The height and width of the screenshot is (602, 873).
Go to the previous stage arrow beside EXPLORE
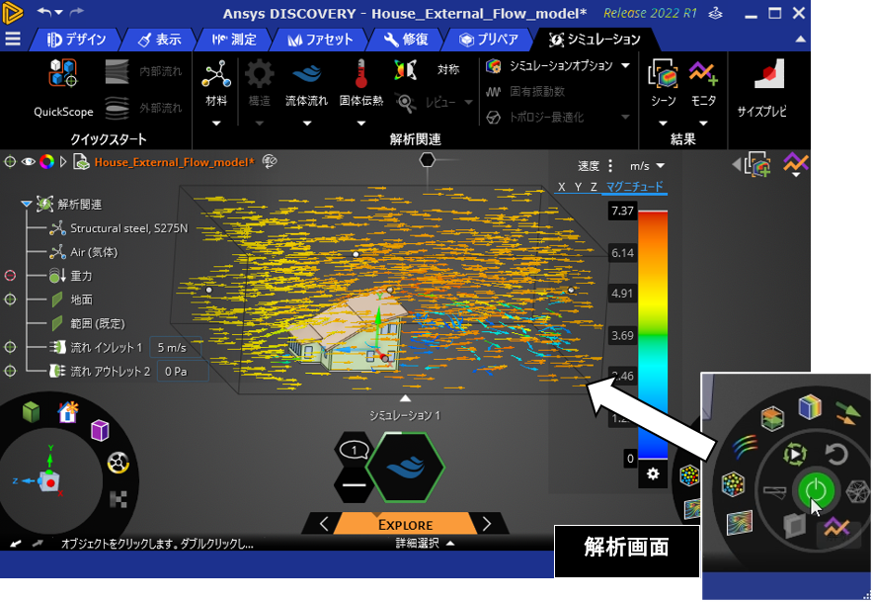click(x=324, y=524)
